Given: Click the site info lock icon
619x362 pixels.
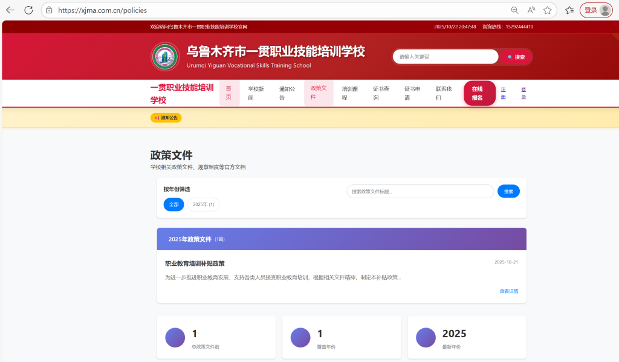Looking at the screenshot, I should (x=49, y=10).
